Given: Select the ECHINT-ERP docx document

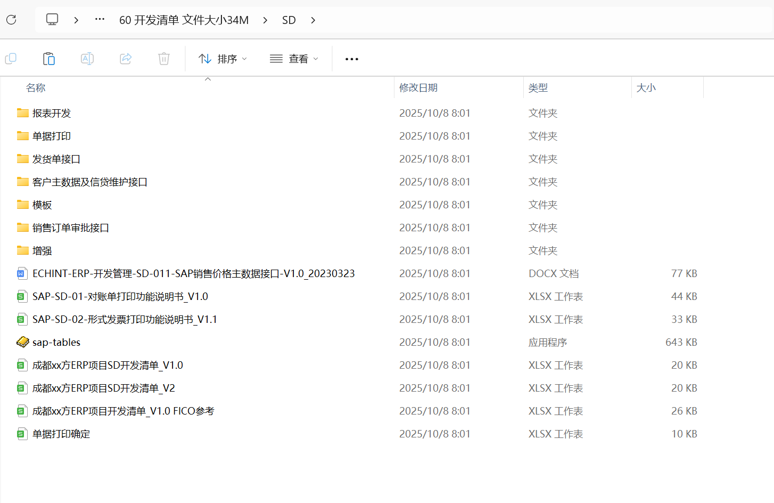Looking at the screenshot, I should coord(193,273).
